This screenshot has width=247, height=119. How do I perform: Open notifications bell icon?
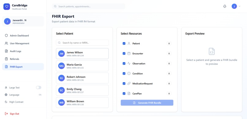click(225, 6)
